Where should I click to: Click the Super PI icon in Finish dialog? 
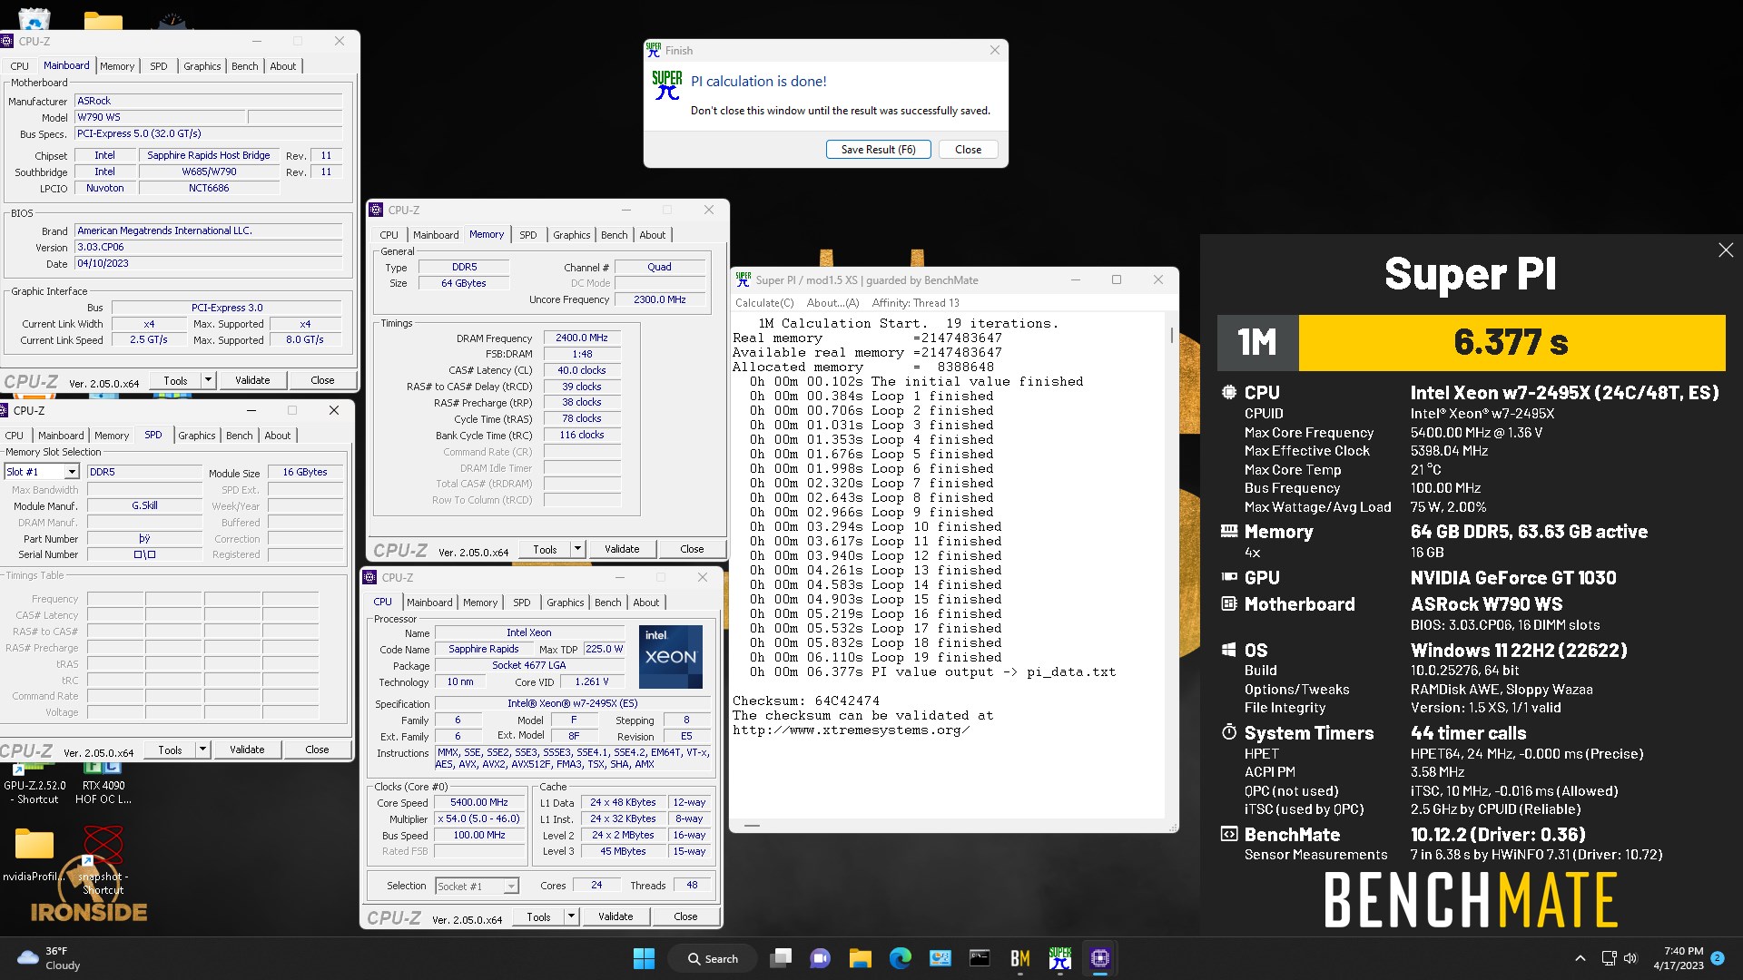click(666, 85)
